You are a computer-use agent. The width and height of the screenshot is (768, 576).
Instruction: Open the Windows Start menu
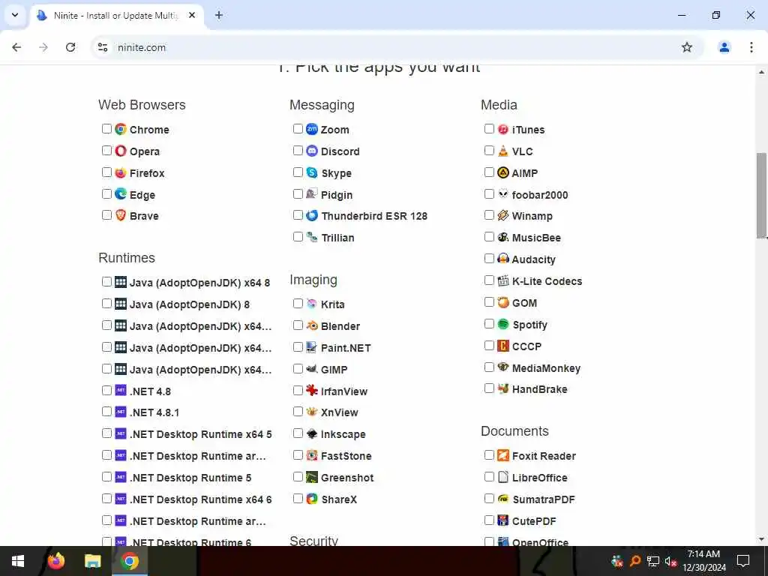[x=18, y=561]
